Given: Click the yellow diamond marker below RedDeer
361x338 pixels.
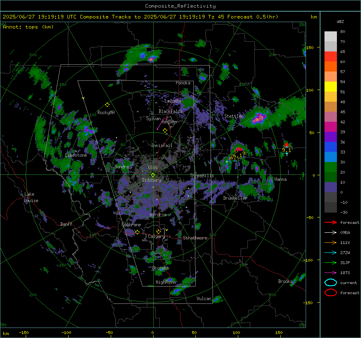Looking at the screenshot, I should coord(165,131).
